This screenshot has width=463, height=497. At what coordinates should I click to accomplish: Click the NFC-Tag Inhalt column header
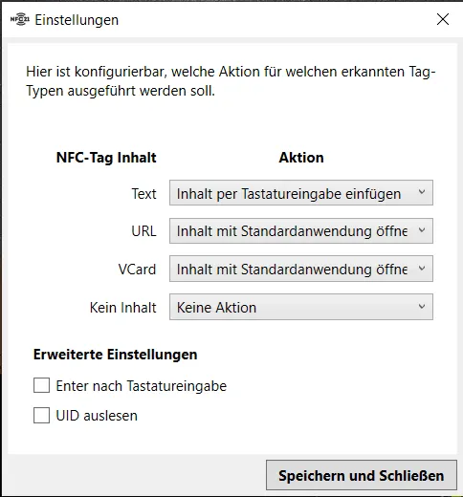pos(106,158)
